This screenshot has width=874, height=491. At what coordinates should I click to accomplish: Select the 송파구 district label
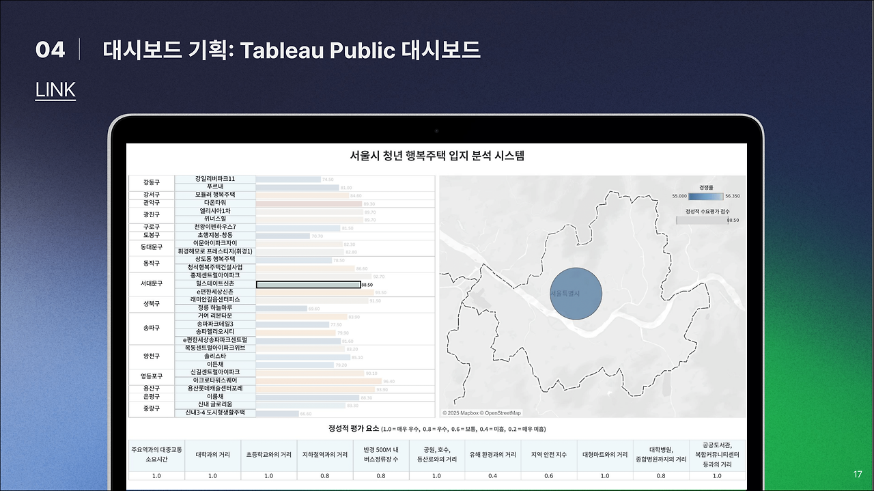(x=150, y=328)
